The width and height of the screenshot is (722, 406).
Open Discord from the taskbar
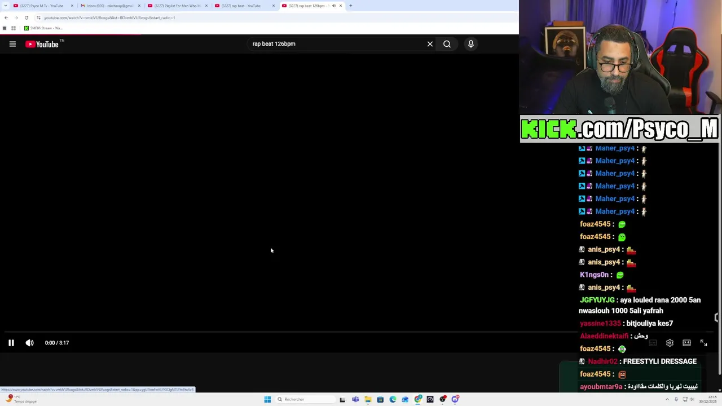tap(455, 399)
